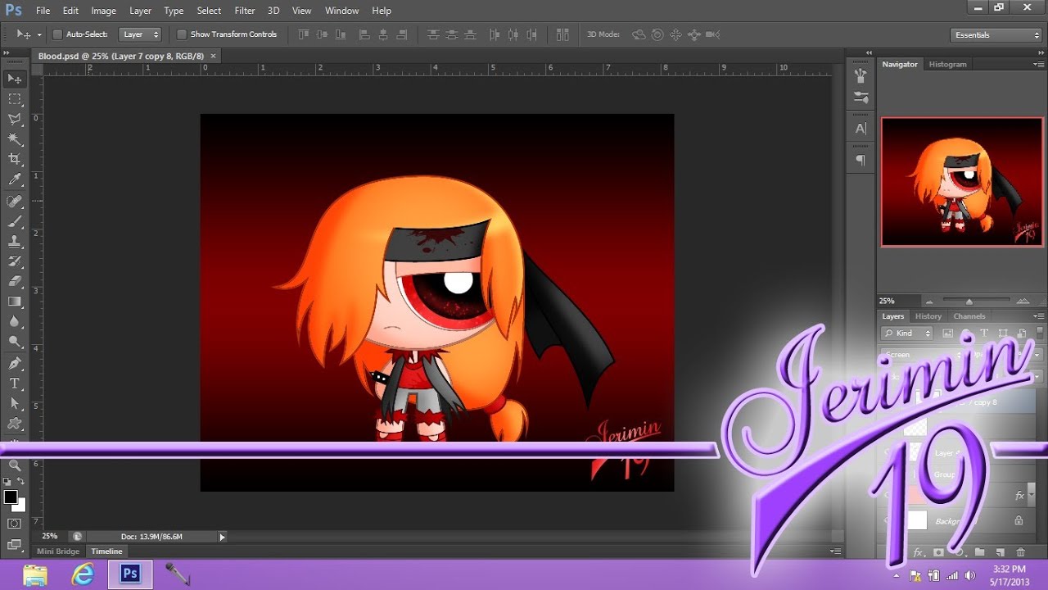1048x590 pixels.
Task: Click the foreground color swatch
Action: click(10, 497)
